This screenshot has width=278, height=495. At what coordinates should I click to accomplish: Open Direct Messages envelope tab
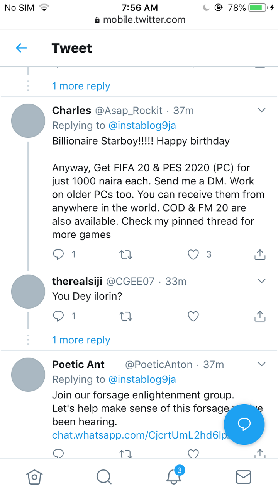[x=243, y=477]
